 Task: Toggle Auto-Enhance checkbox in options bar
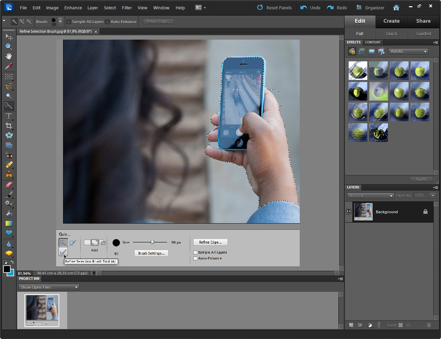point(107,22)
